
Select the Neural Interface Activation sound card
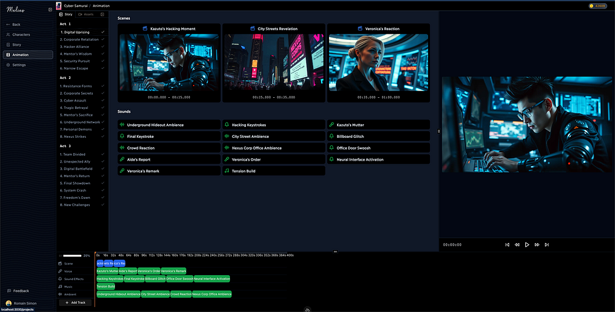coord(378,159)
